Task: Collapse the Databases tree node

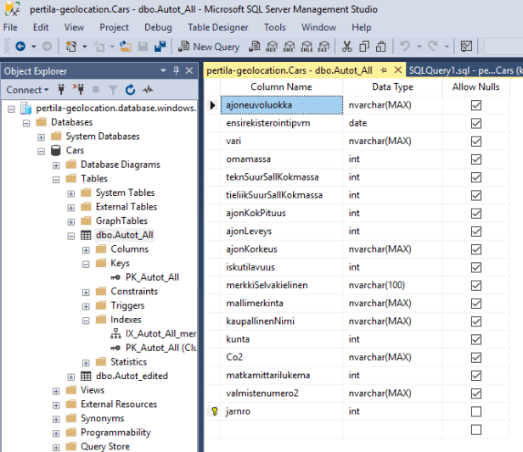Action: tap(26, 123)
